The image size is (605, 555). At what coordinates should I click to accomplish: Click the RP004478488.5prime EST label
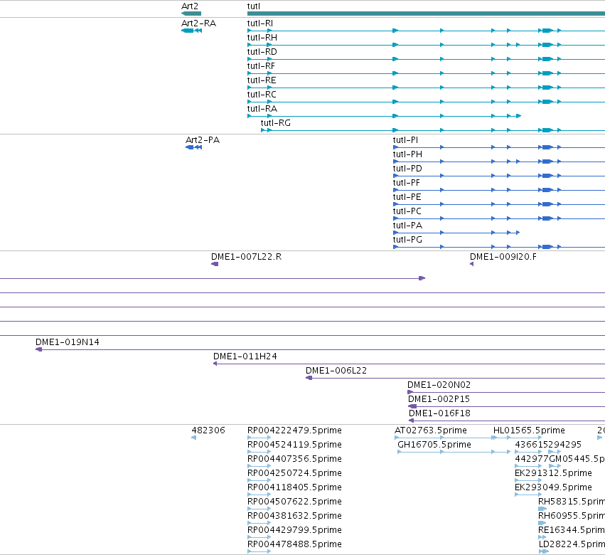click(x=294, y=544)
